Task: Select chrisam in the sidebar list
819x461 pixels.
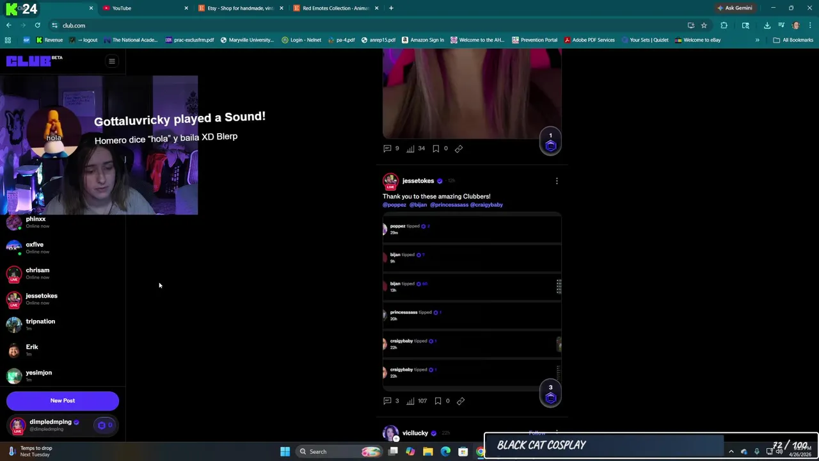Action: click(63, 273)
